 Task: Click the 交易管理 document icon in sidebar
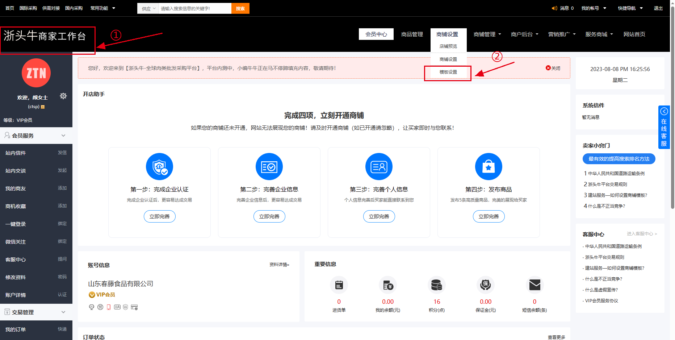[x=7, y=312]
